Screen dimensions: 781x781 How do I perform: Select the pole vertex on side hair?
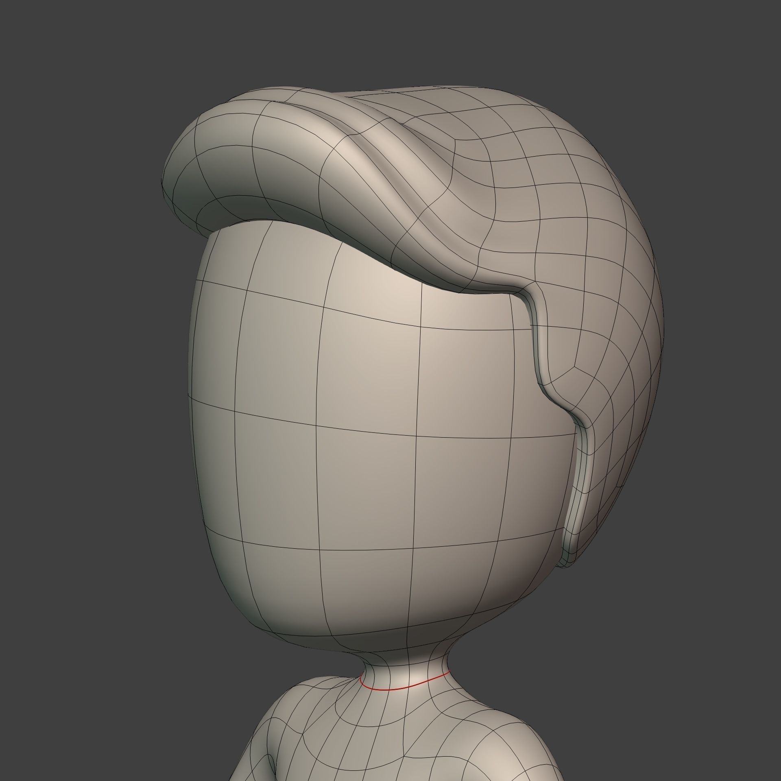click(x=574, y=366)
